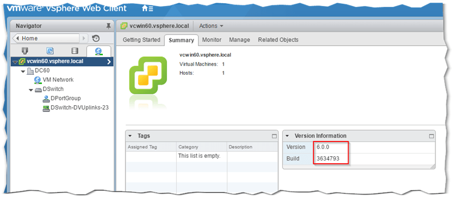Click the Virtual Machines count label

tap(199, 64)
